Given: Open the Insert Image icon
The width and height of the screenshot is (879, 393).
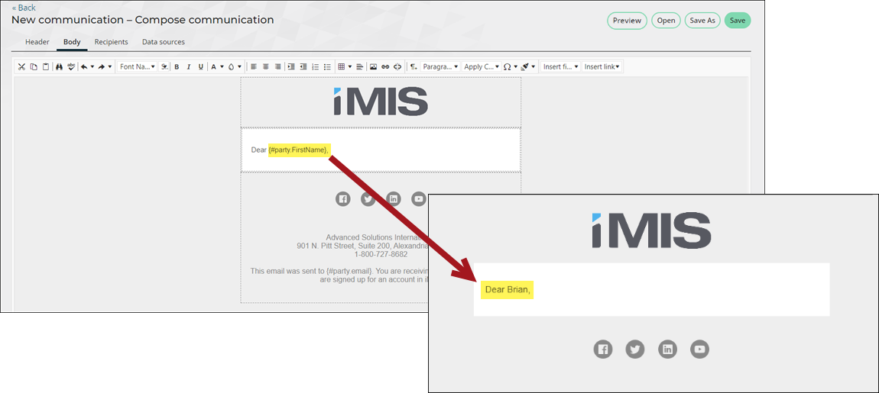Looking at the screenshot, I should pyautogui.click(x=373, y=66).
